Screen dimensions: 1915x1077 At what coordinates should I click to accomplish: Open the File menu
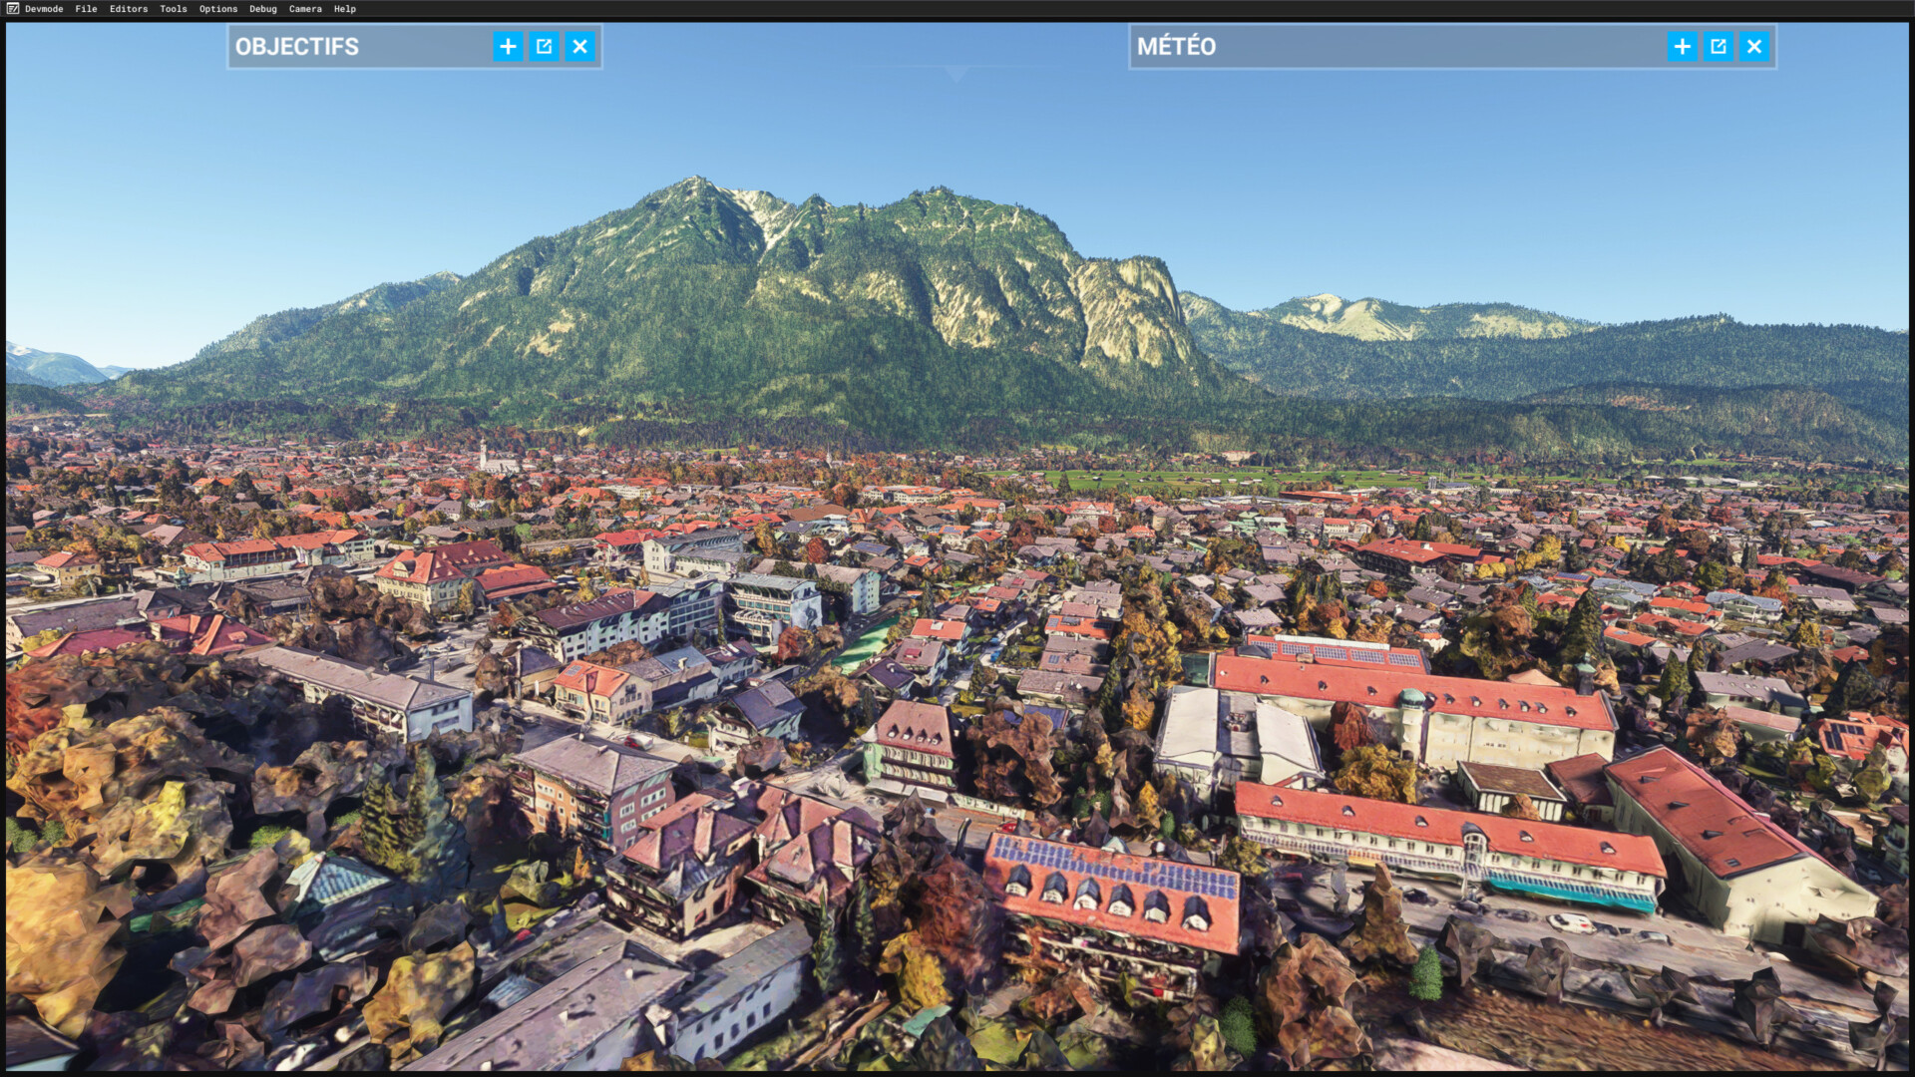pos(86,9)
